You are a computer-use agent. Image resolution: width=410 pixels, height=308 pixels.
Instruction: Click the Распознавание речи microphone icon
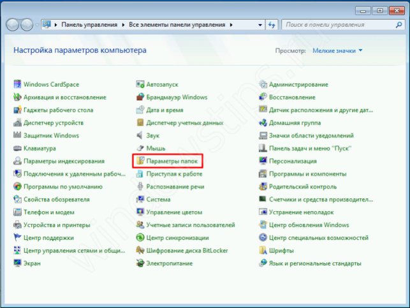click(x=140, y=186)
